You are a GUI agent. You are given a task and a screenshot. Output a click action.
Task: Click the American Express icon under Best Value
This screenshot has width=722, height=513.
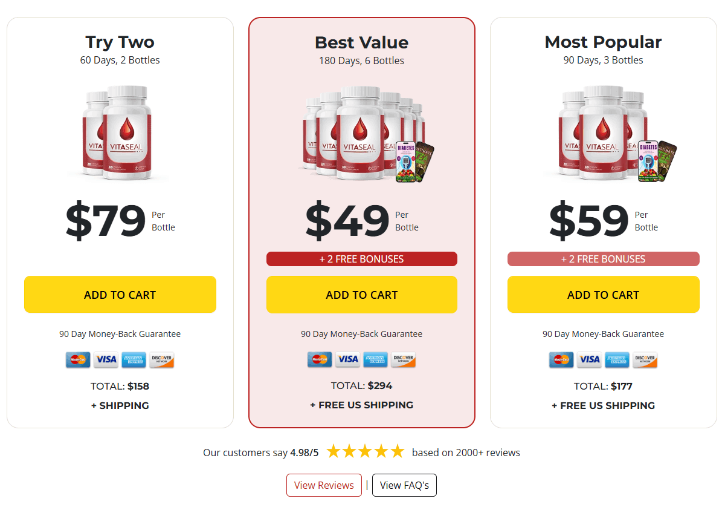(x=375, y=359)
